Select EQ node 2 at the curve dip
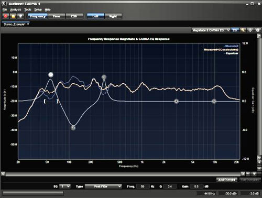Image resolution: width=262 pixels, height=198 pixels. click(73, 128)
